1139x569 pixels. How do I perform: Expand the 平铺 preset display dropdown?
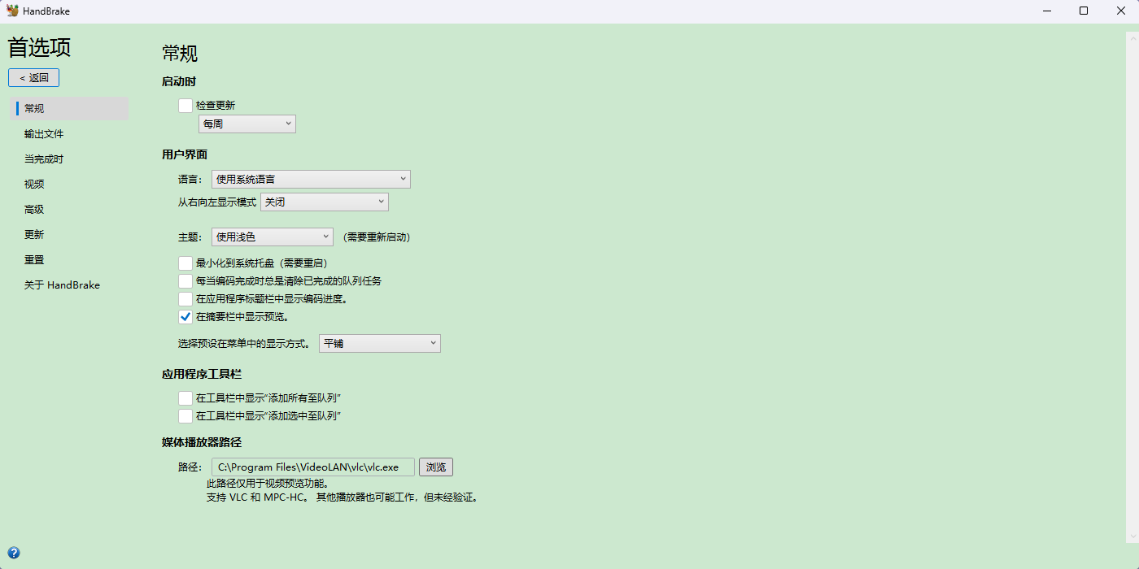tap(379, 343)
